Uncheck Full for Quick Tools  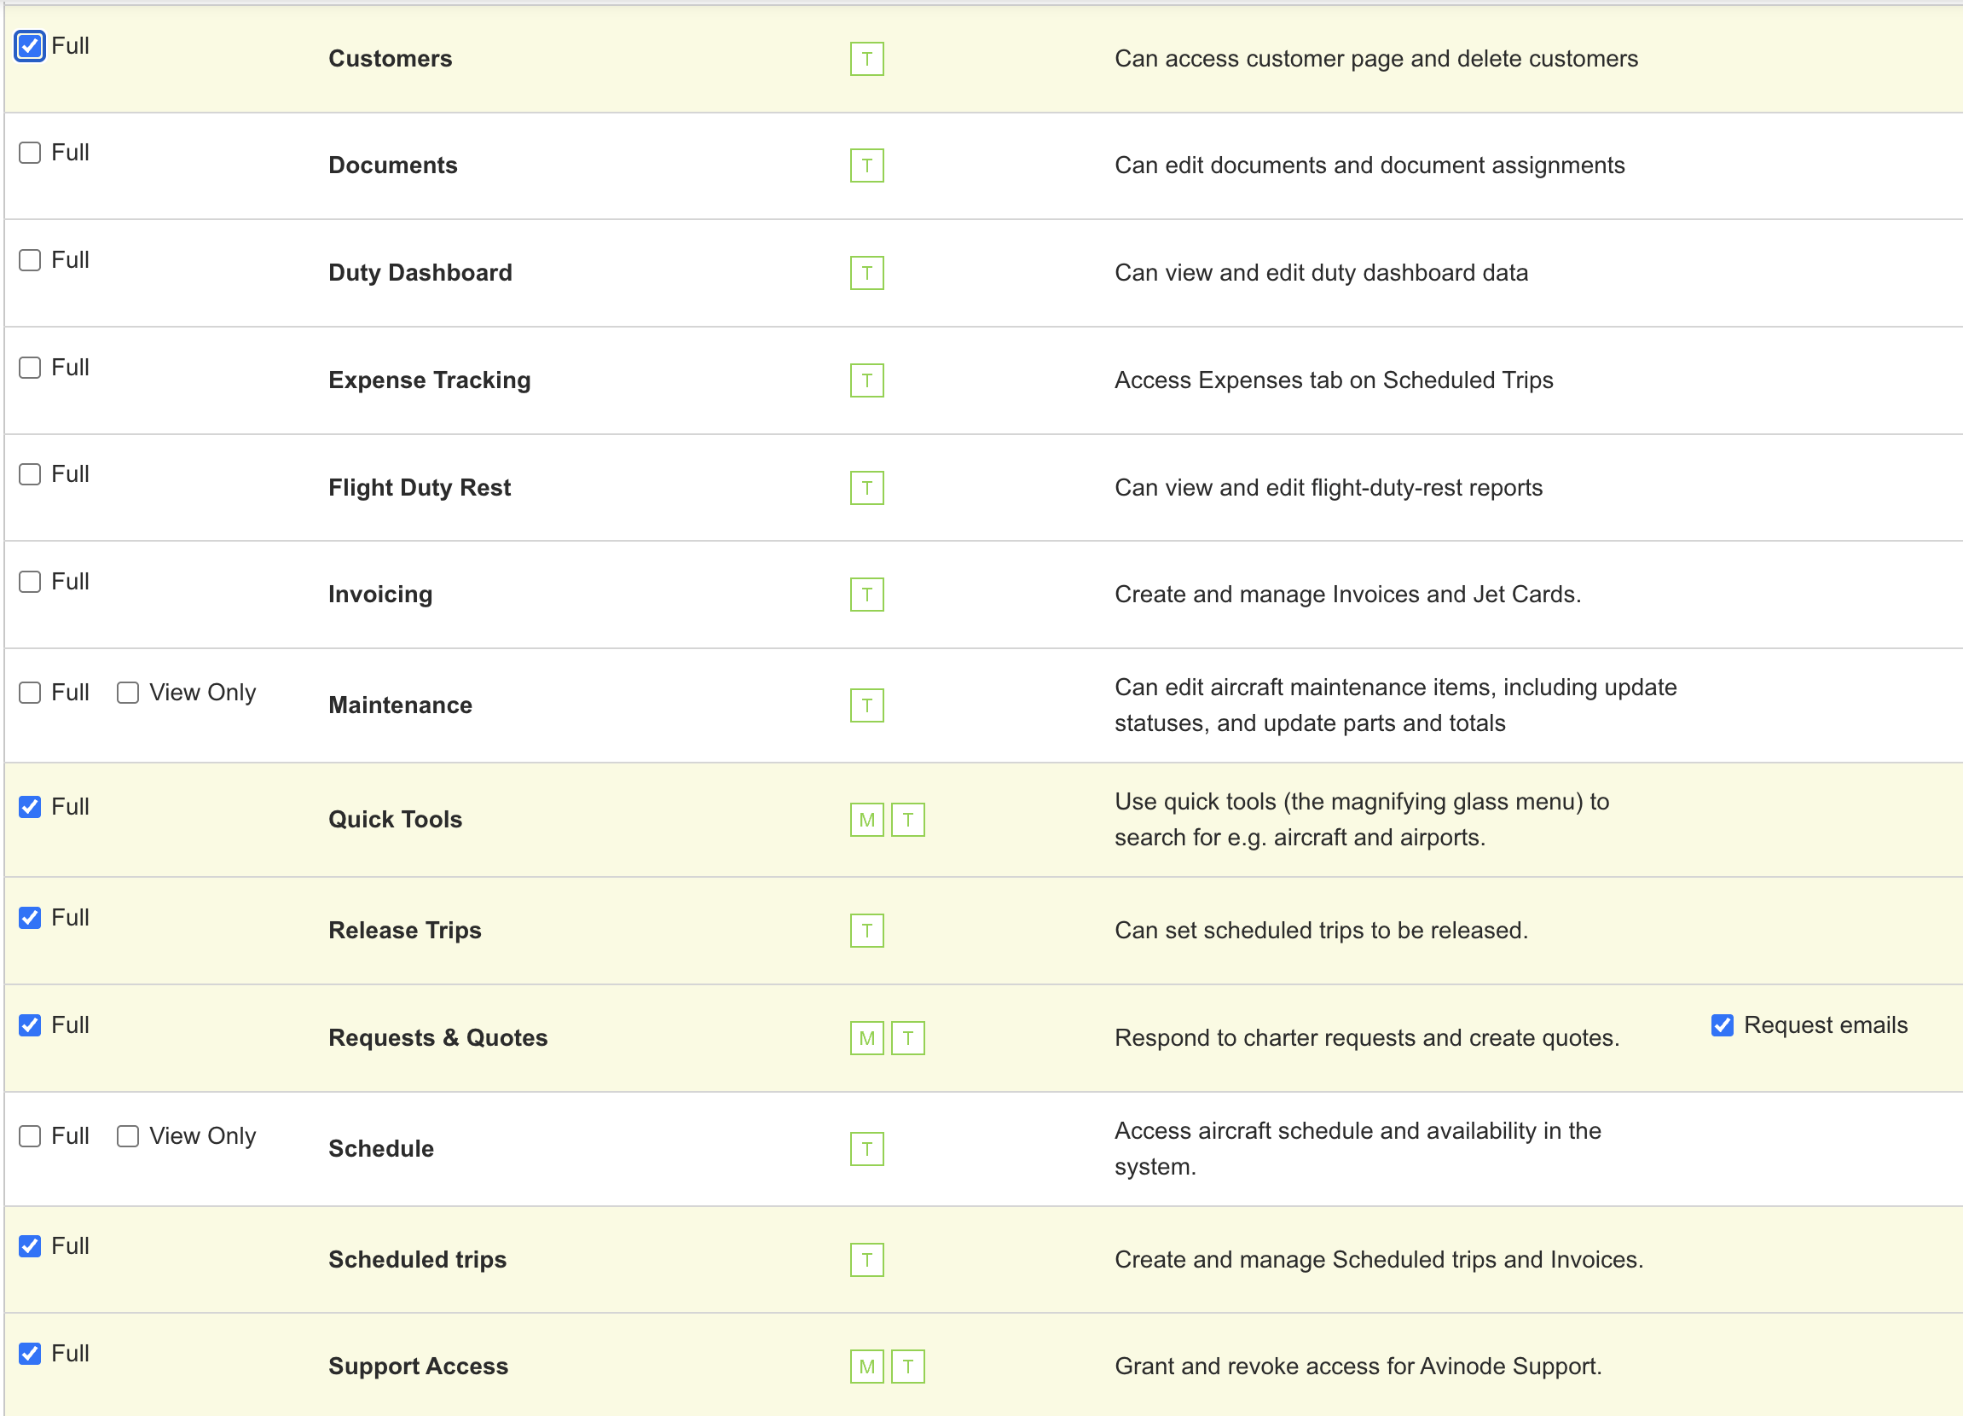31,807
